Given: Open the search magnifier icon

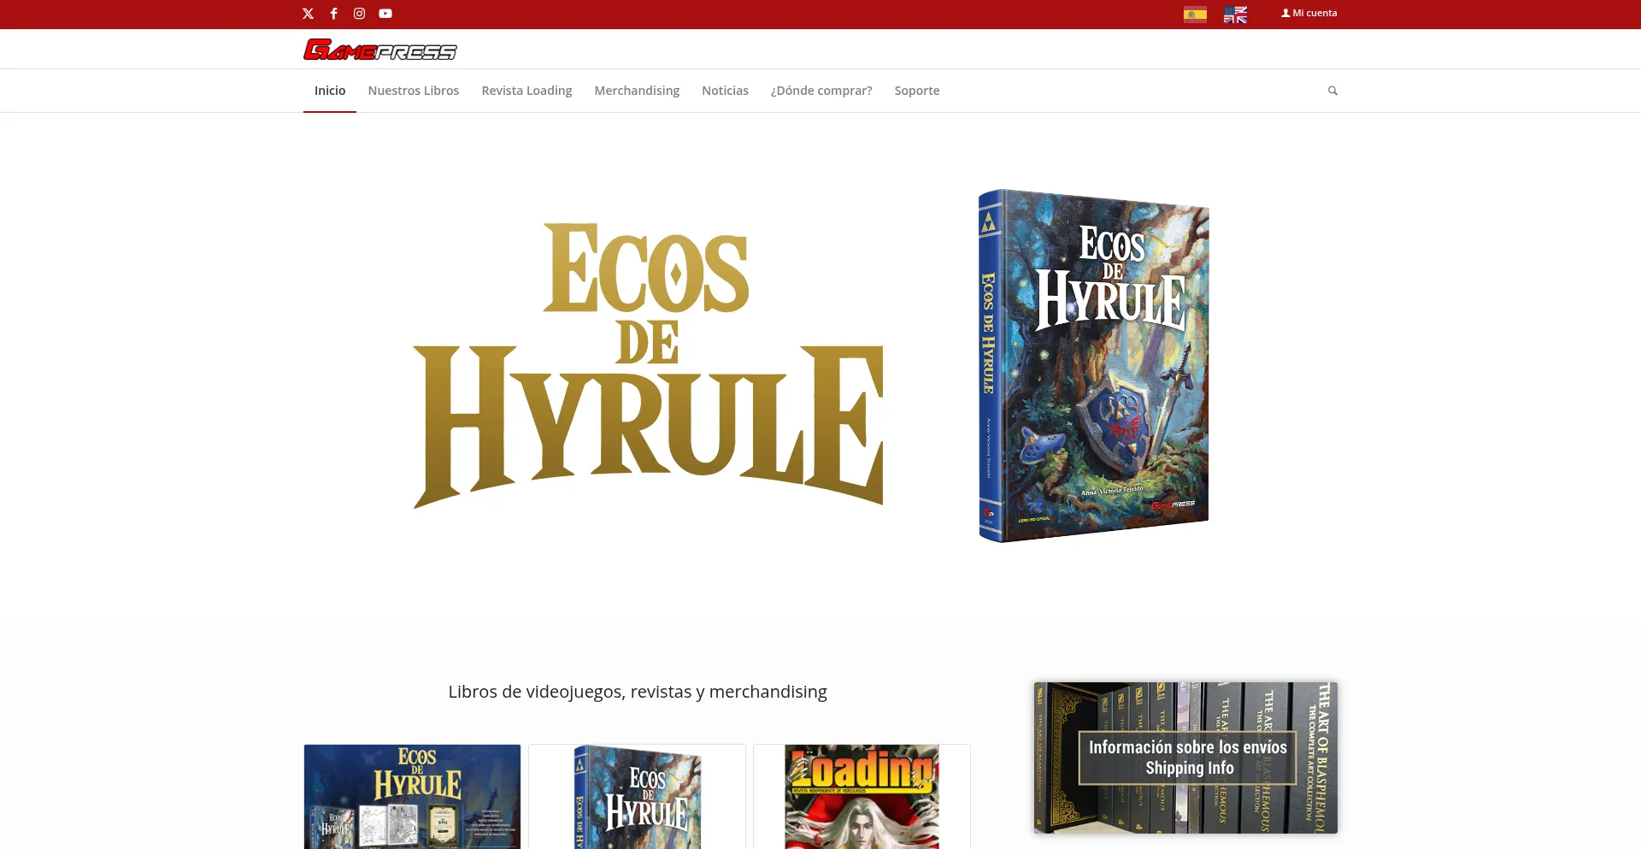Looking at the screenshot, I should (x=1332, y=91).
